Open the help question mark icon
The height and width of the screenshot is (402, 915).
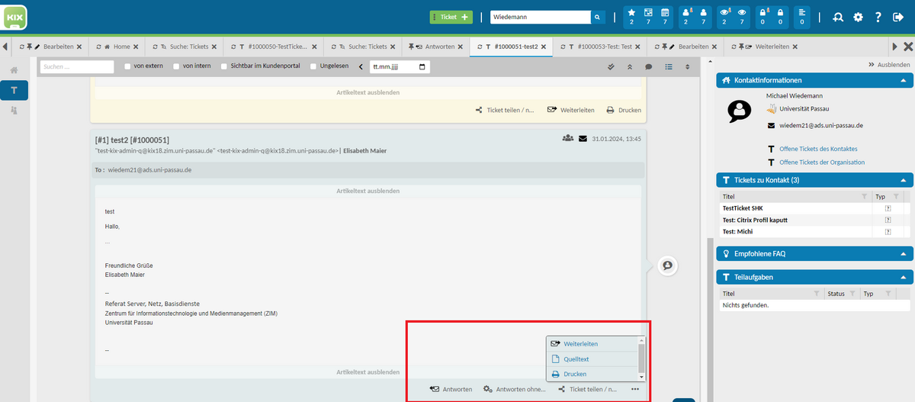pyautogui.click(x=878, y=17)
